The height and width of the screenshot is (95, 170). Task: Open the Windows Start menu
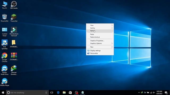tap(3, 93)
